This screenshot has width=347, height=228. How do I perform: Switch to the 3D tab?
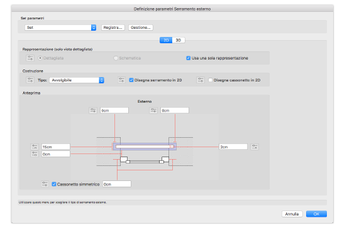click(179, 40)
